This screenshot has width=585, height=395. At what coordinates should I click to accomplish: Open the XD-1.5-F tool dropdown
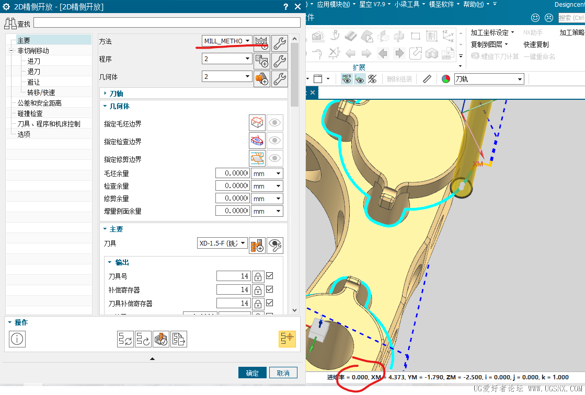pyautogui.click(x=222, y=243)
